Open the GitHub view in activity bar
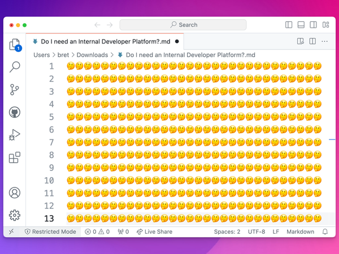 [x=15, y=112]
